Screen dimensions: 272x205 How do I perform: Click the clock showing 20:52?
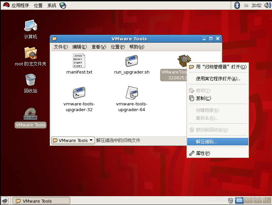256,5
